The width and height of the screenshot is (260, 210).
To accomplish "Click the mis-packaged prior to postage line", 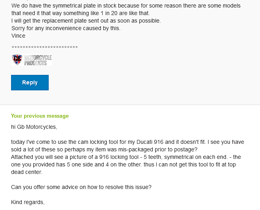I will (x=104, y=149).
